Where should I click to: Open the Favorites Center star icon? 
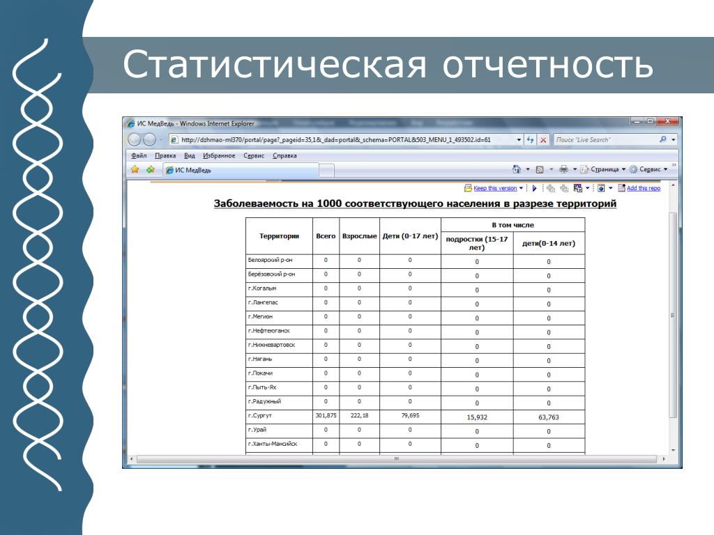click(x=135, y=170)
